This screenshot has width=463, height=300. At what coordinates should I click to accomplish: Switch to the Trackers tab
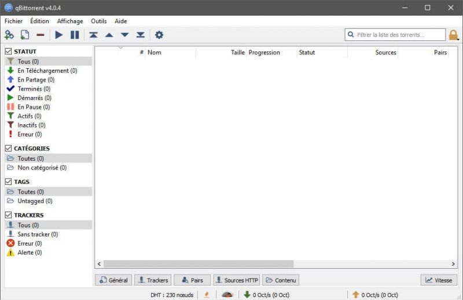pyautogui.click(x=153, y=280)
